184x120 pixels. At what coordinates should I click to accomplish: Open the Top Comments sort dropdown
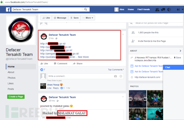tap(116, 70)
